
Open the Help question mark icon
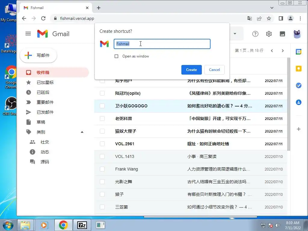[255, 34]
